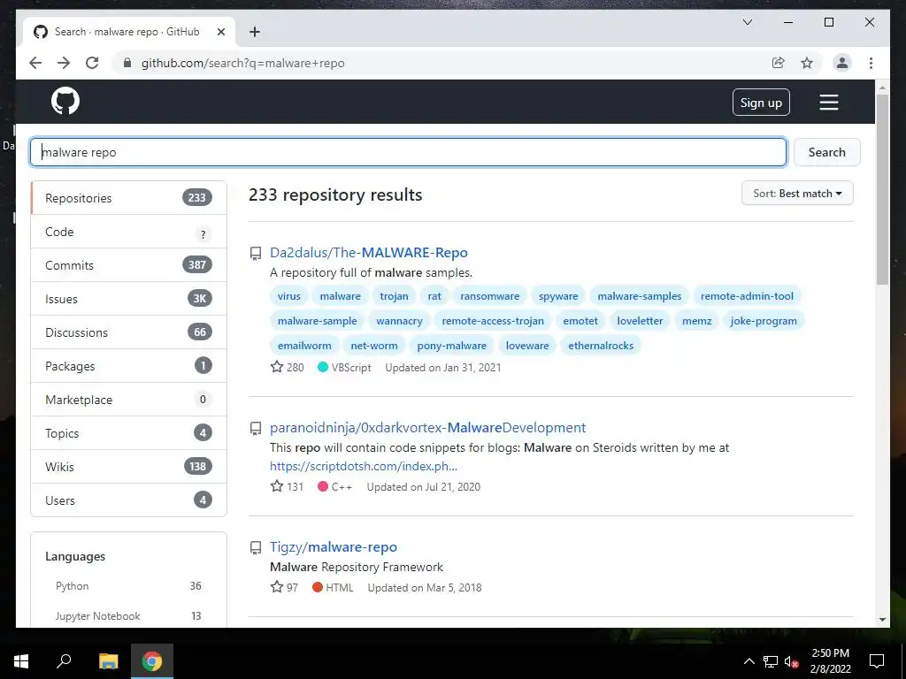Viewport: 906px width, 679px height.
Task: Reload the page with the refresh icon
Action: (92, 63)
